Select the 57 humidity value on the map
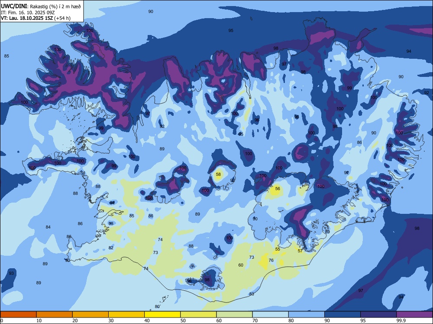 pyautogui.click(x=300, y=251)
